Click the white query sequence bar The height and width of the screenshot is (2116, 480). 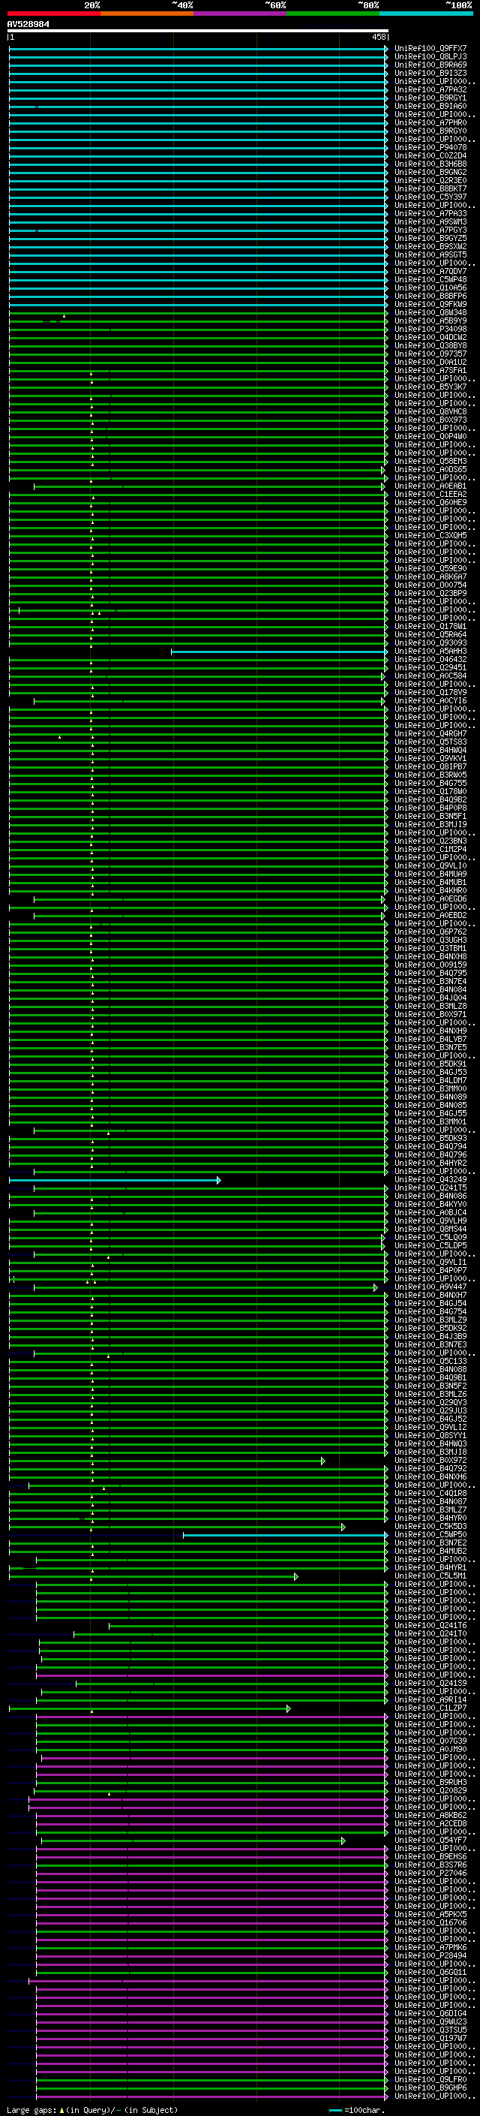tap(198, 32)
